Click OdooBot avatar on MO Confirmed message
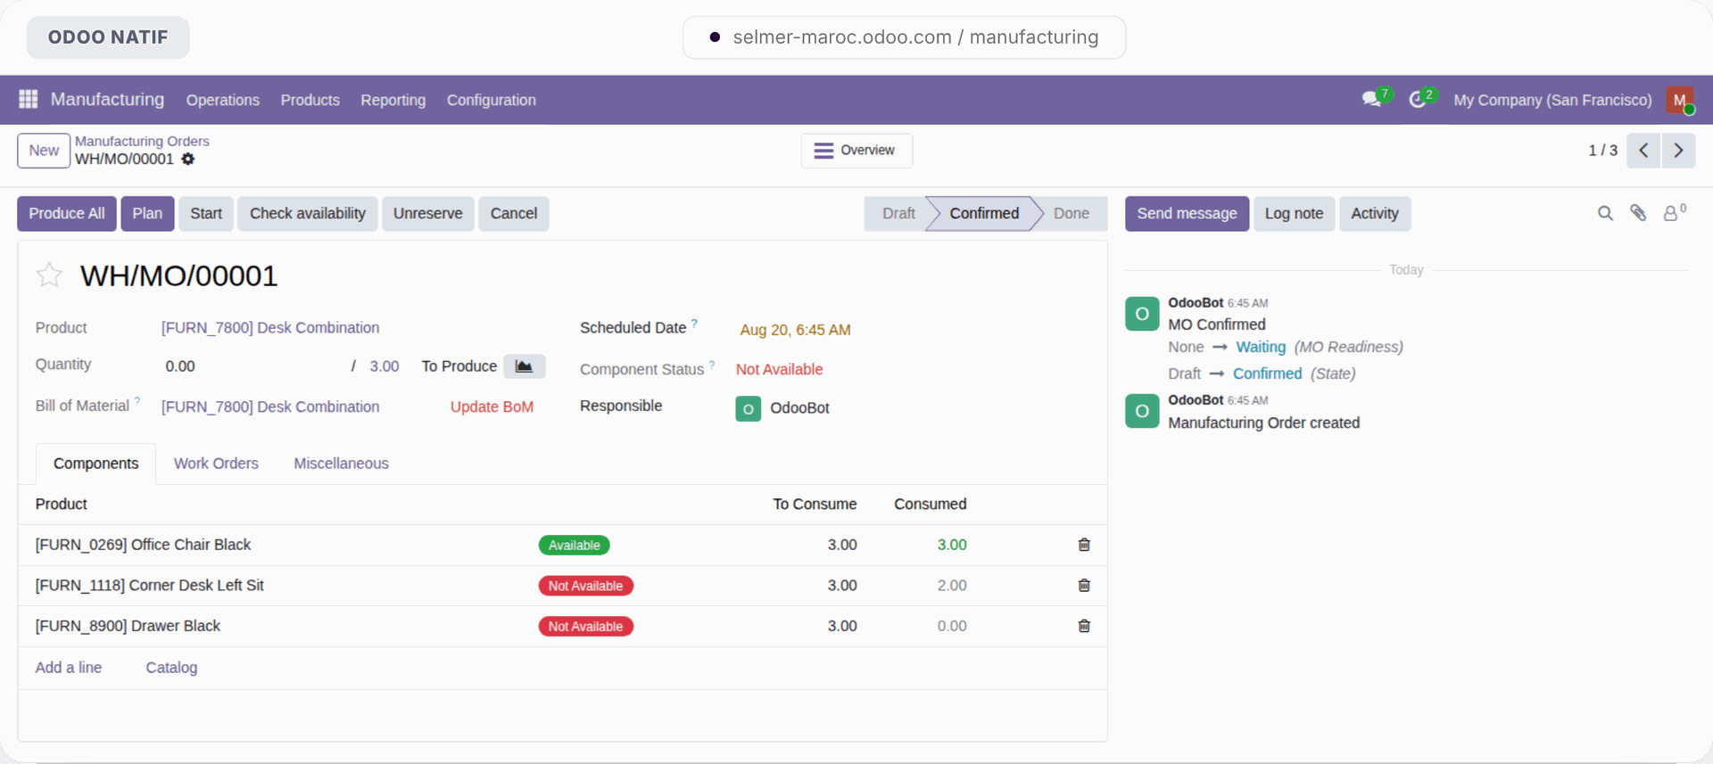 point(1142,314)
